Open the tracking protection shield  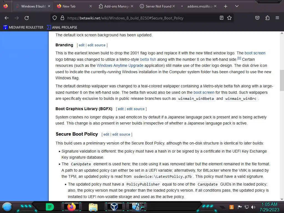point(55,18)
